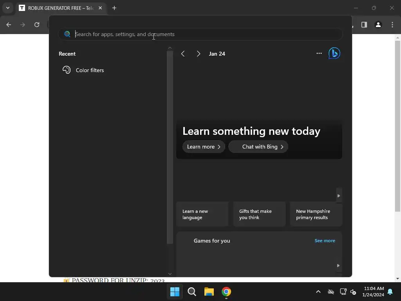The width and height of the screenshot is (401, 301).
Task: Open the Bing Chat icon in search panel
Action: pos(334,53)
